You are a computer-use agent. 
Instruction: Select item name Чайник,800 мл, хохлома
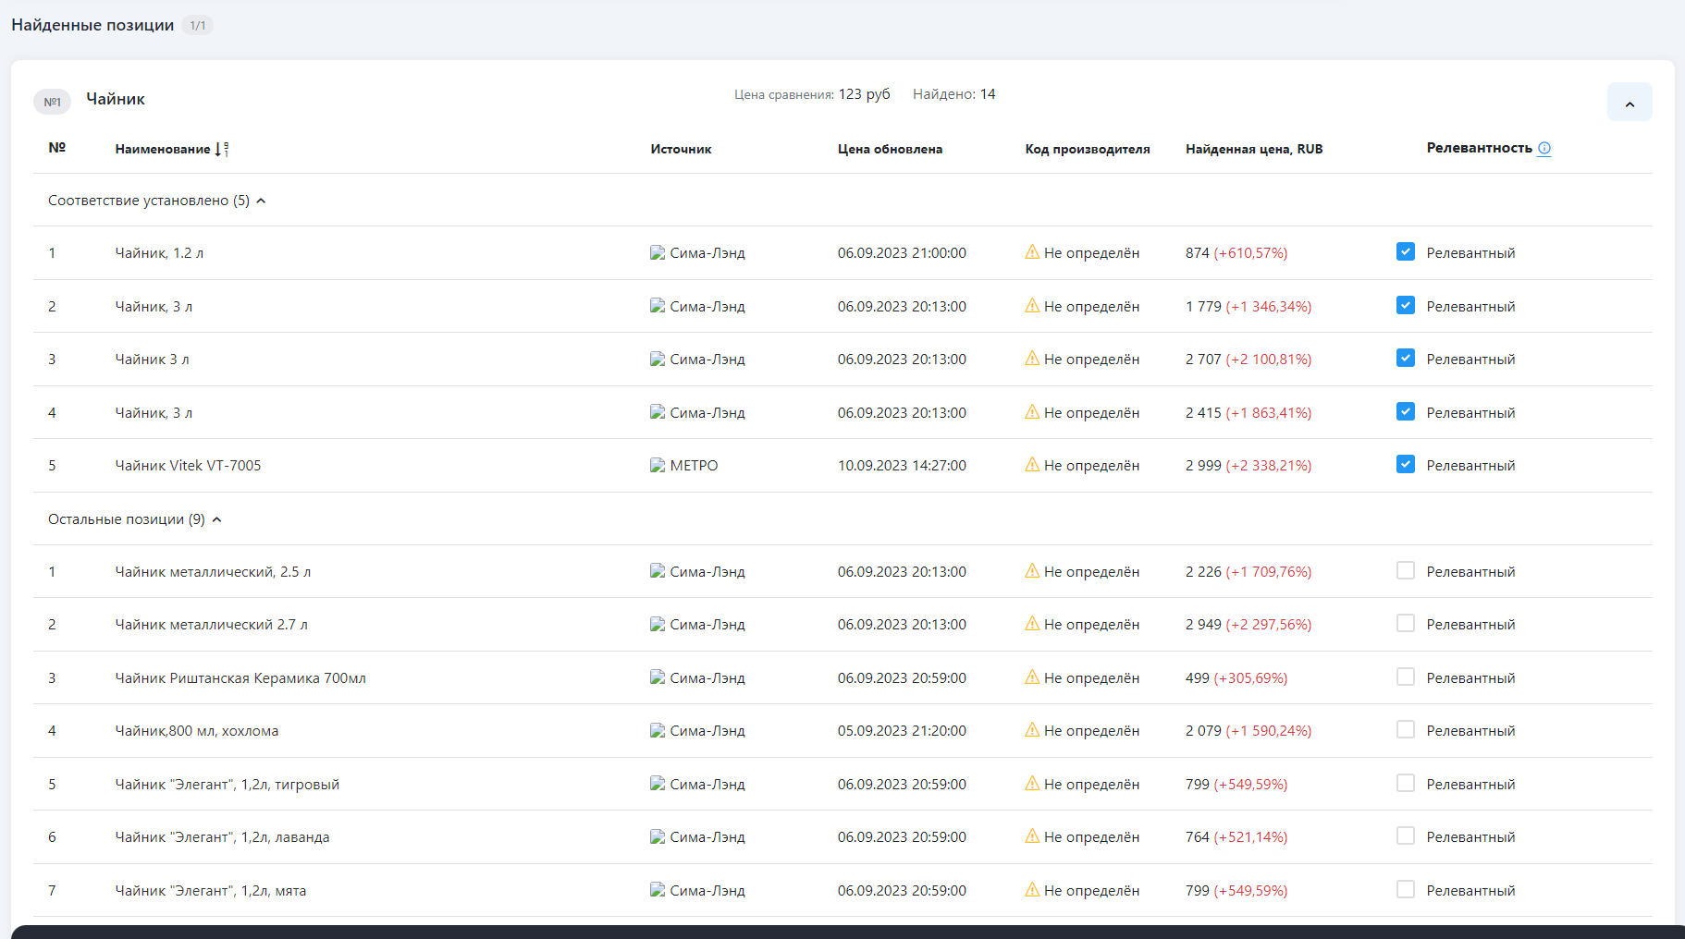(x=197, y=731)
